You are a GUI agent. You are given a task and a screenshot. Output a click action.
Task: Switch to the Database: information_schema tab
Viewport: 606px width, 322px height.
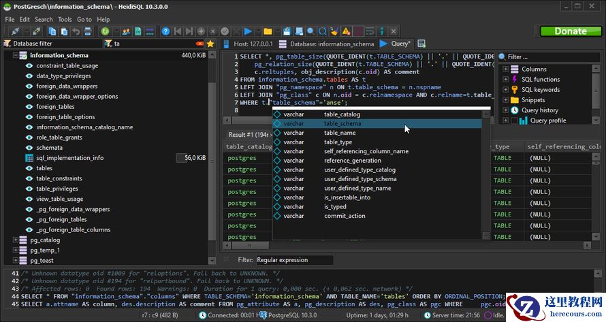point(333,44)
